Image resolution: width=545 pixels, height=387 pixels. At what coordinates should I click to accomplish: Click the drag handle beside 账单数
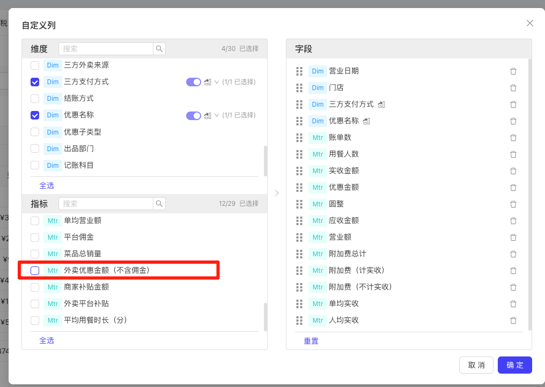(x=299, y=138)
